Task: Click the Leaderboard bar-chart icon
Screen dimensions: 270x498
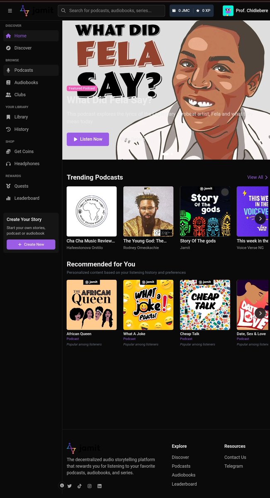Action: [x=8, y=198]
